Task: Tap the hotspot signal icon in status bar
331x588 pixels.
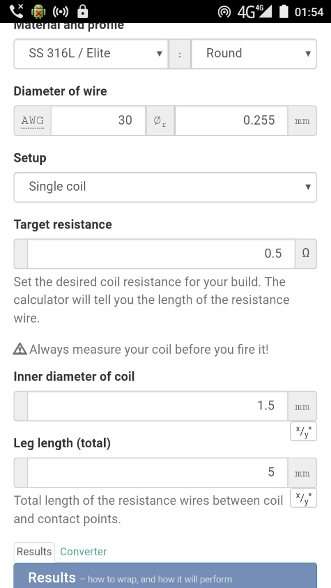Action: 225,12
